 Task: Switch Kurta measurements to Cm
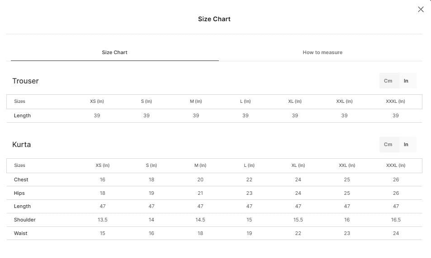(x=388, y=144)
